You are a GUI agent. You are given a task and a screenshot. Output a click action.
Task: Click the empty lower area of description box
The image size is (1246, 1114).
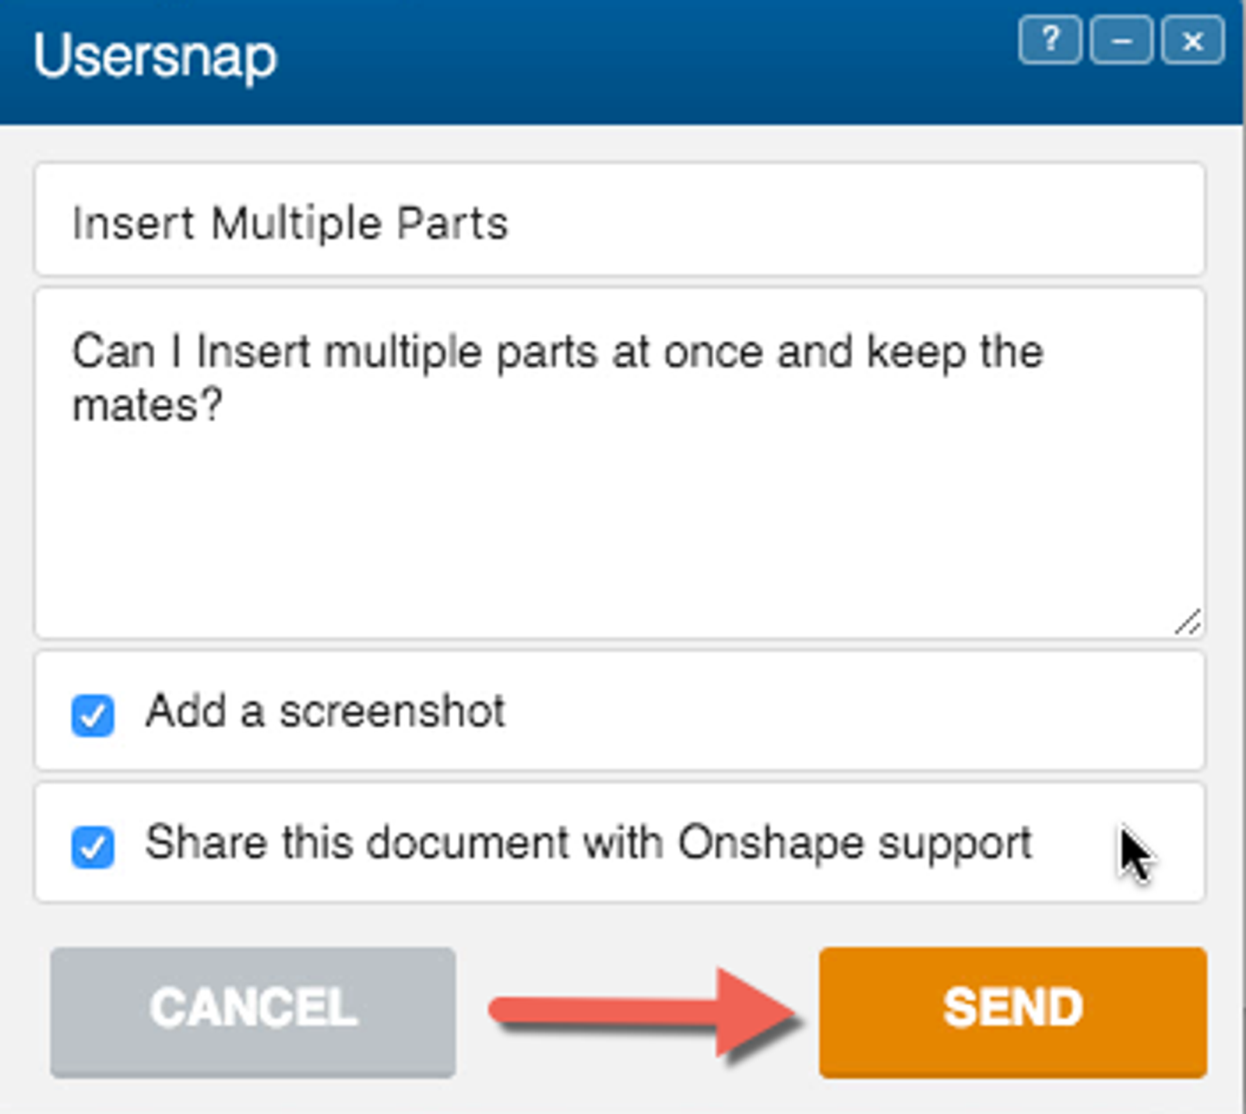pos(619,545)
